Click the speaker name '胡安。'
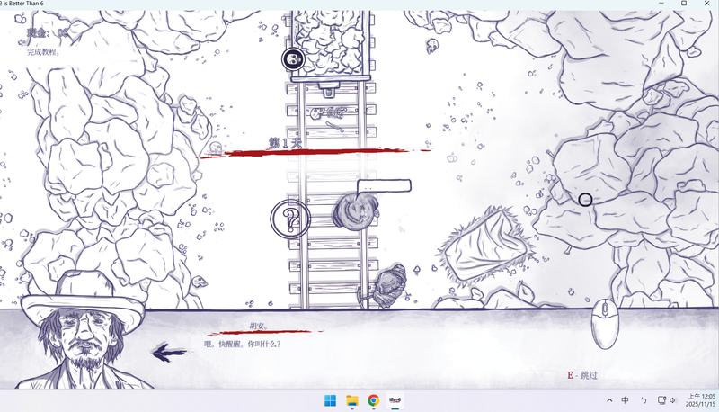The width and height of the screenshot is (719, 412). 259,327
